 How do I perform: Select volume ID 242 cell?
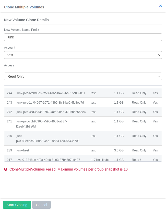[9, 112]
